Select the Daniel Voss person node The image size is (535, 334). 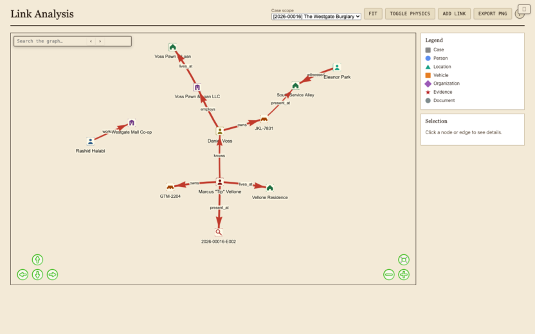pos(220,131)
